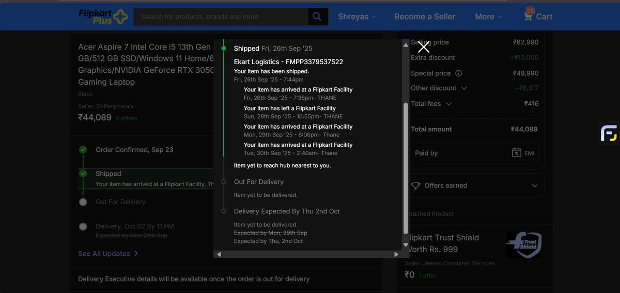Viewport: 620px width, 293px height.
Task: Click Seller: Jeeves Consumer Services text
Action: (450, 264)
